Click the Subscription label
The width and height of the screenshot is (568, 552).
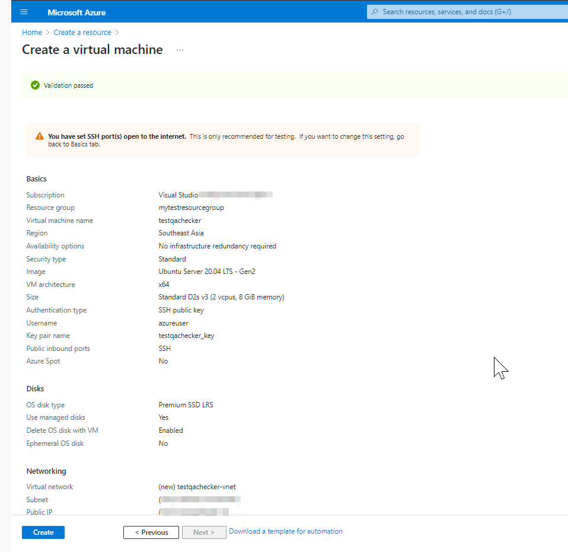[45, 195]
